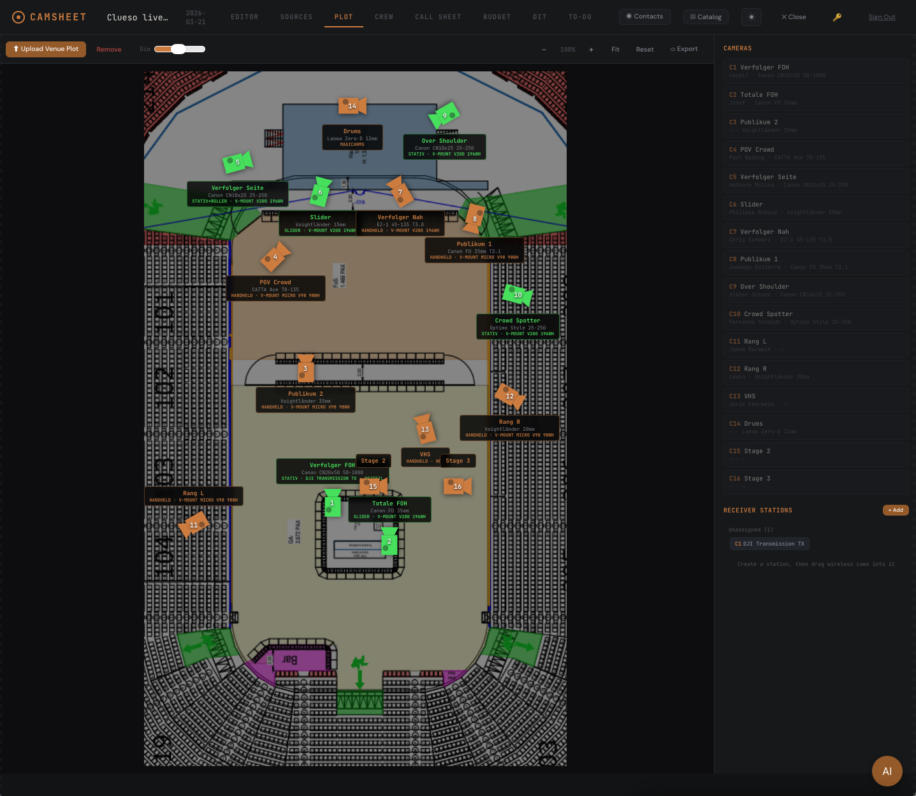Click the Add receiver station button
This screenshot has width=916, height=796.
[896, 510]
